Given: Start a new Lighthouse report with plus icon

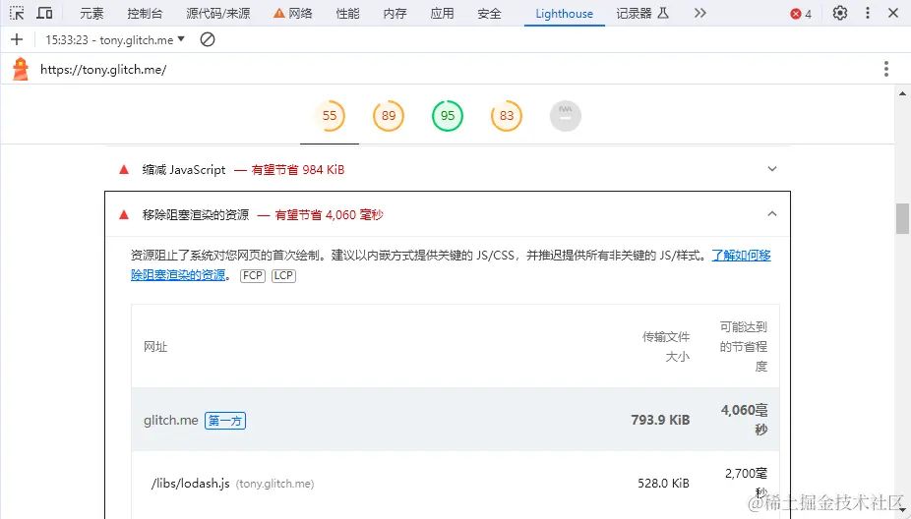Looking at the screenshot, I should coord(17,39).
